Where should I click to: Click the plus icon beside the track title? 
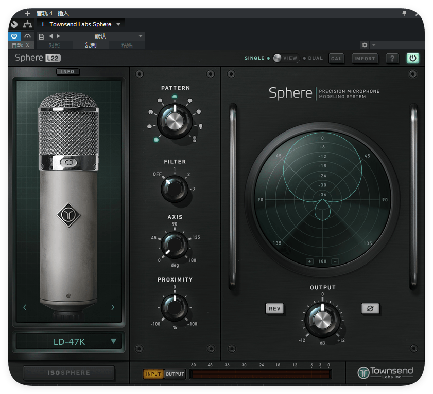[x=27, y=13]
